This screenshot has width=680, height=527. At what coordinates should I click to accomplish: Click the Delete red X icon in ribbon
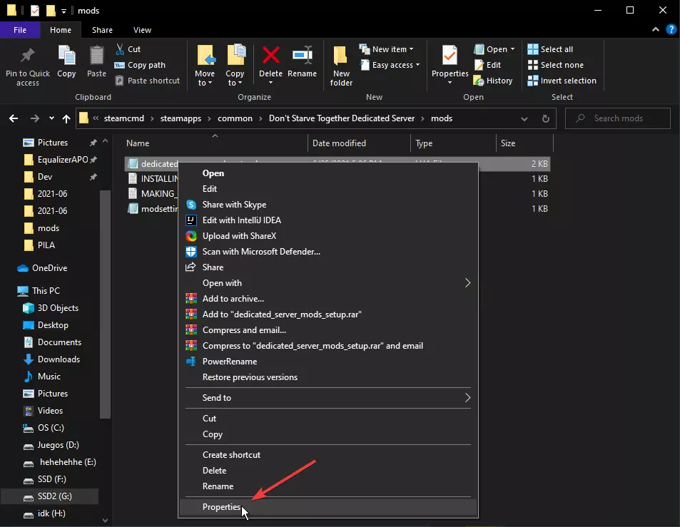[x=270, y=57]
